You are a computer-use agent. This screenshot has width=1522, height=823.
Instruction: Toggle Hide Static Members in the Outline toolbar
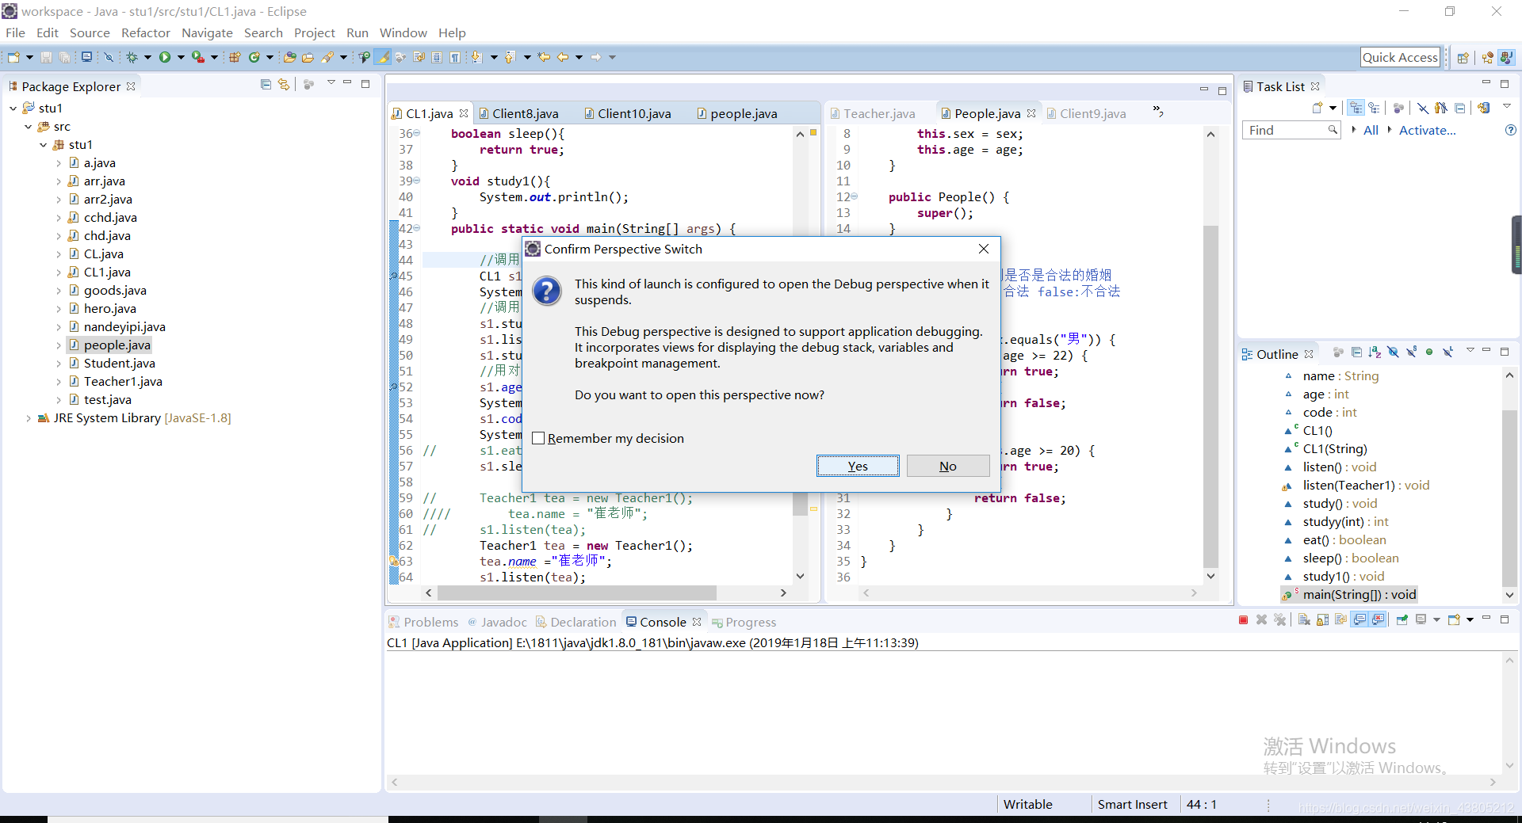1412,352
